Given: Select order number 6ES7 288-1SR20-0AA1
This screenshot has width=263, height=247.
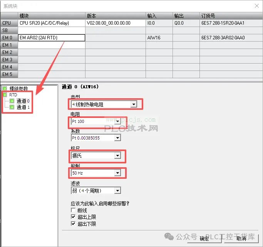Looking at the screenshot, I should 231,23.
